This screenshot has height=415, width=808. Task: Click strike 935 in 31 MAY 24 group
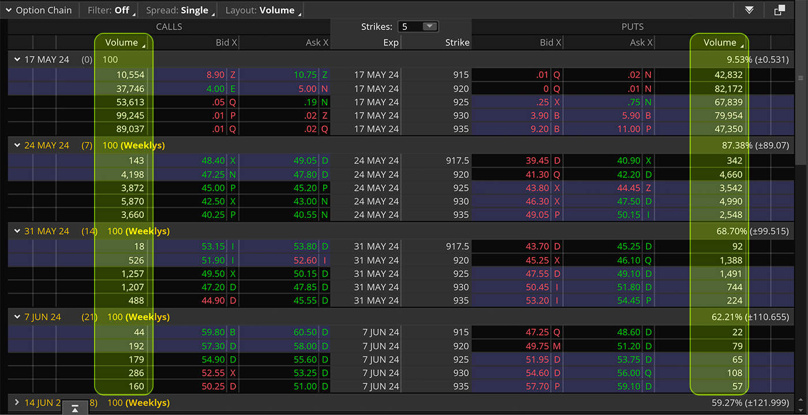click(x=461, y=300)
